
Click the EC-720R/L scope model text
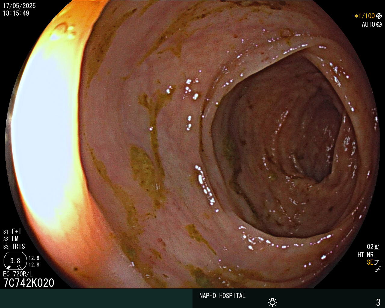pyautogui.click(x=18, y=274)
